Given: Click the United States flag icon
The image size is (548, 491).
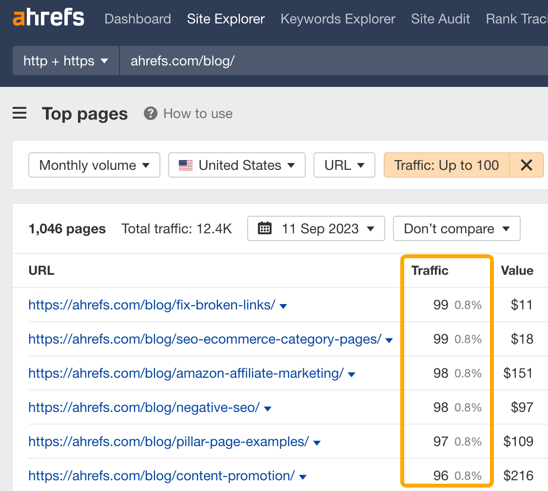Looking at the screenshot, I should pyautogui.click(x=186, y=165).
